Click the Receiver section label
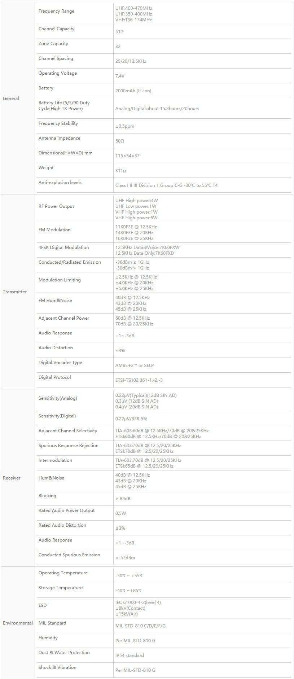Image resolution: width=294 pixels, height=679 pixels. 12,478
